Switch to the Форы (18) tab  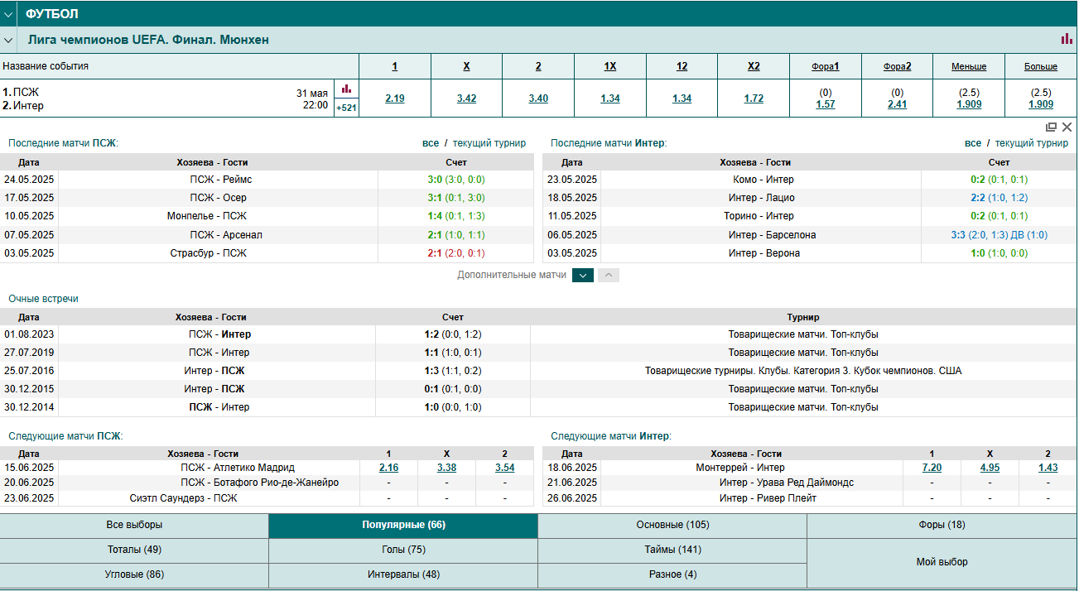click(942, 525)
